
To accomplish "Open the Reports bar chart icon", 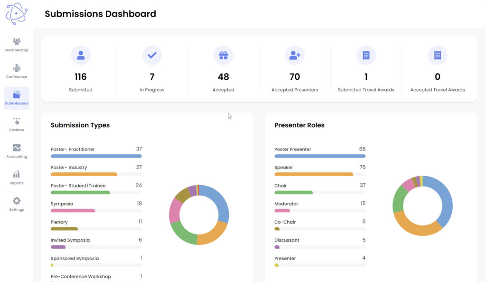I will coord(17,174).
